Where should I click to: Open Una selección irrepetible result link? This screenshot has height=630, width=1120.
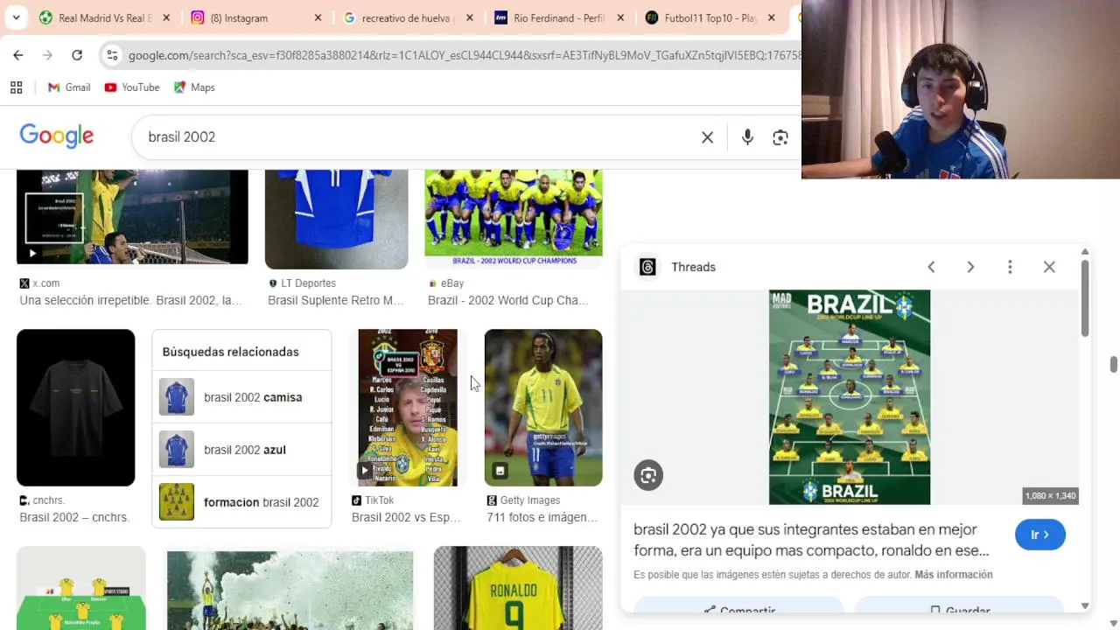(131, 300)
